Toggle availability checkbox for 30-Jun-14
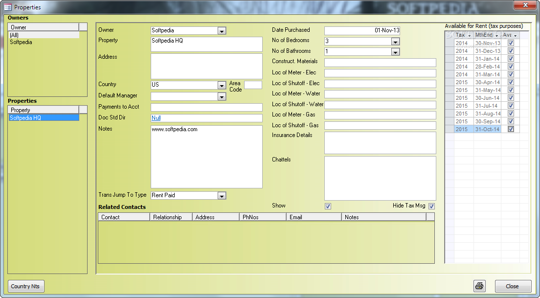Screen dimensions: 540x298 (511, 98)
